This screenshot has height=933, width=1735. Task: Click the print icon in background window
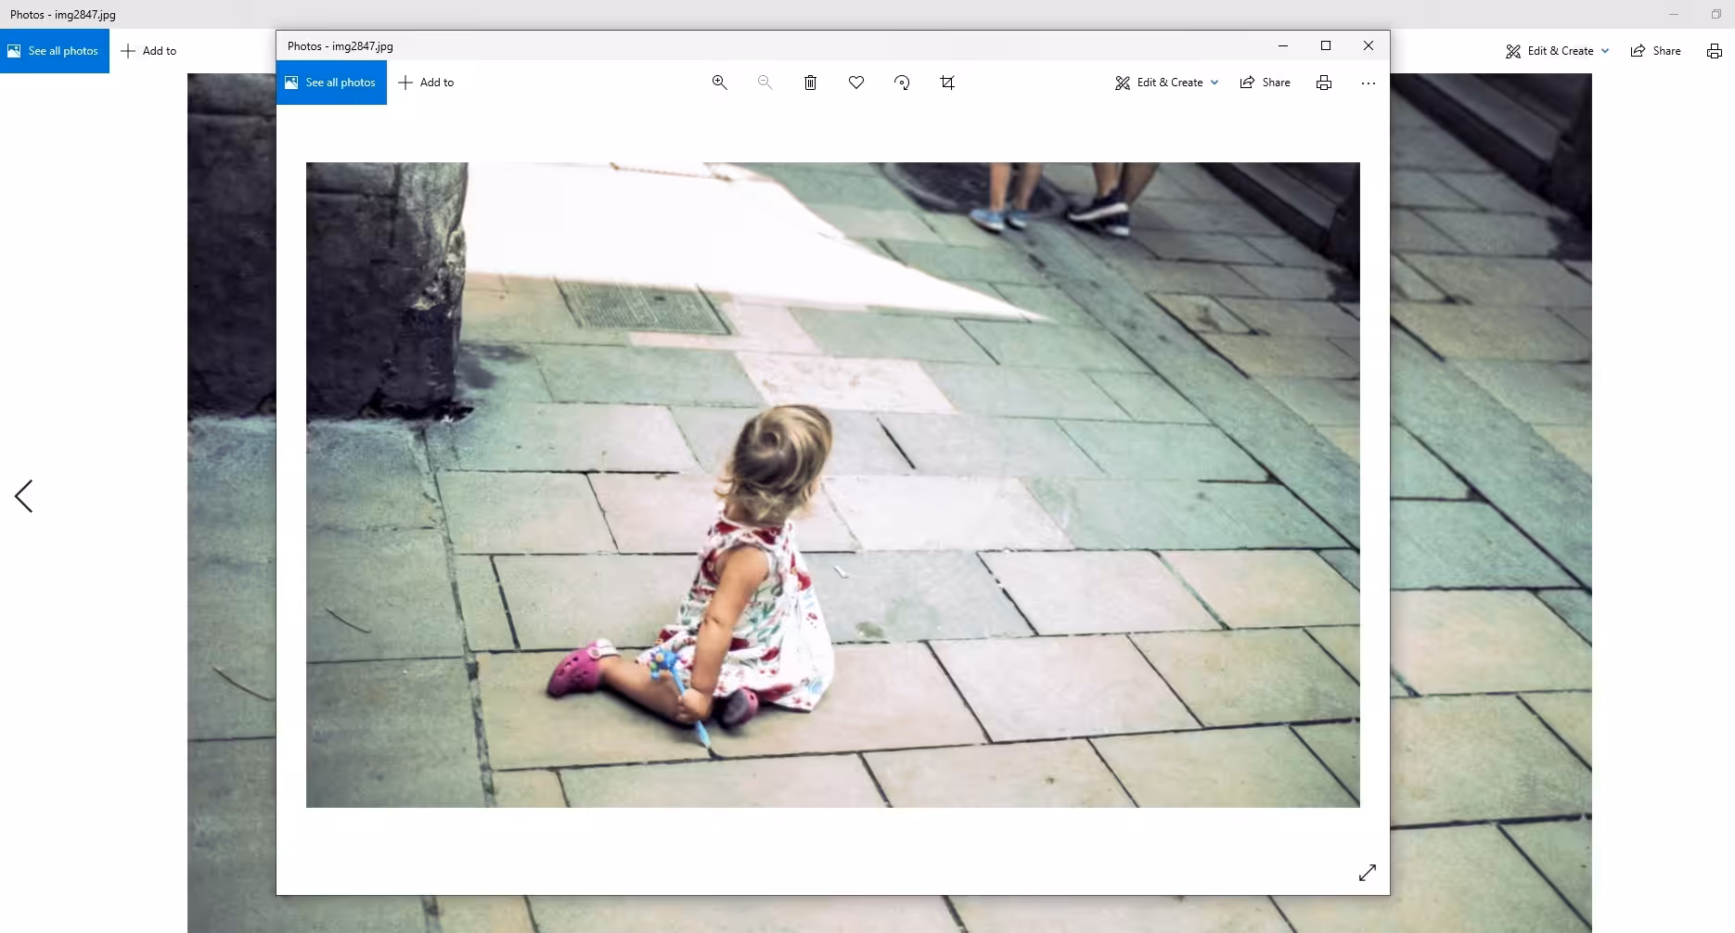(1715, 51)
